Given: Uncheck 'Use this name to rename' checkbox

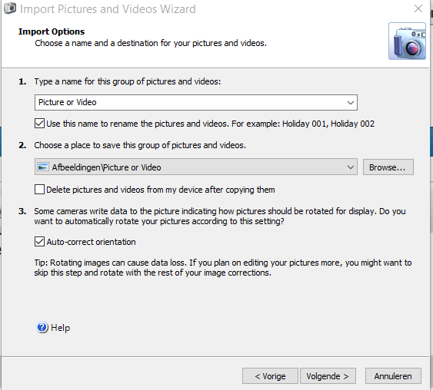Looking at the screenshot, I should (x=39, y=123).
